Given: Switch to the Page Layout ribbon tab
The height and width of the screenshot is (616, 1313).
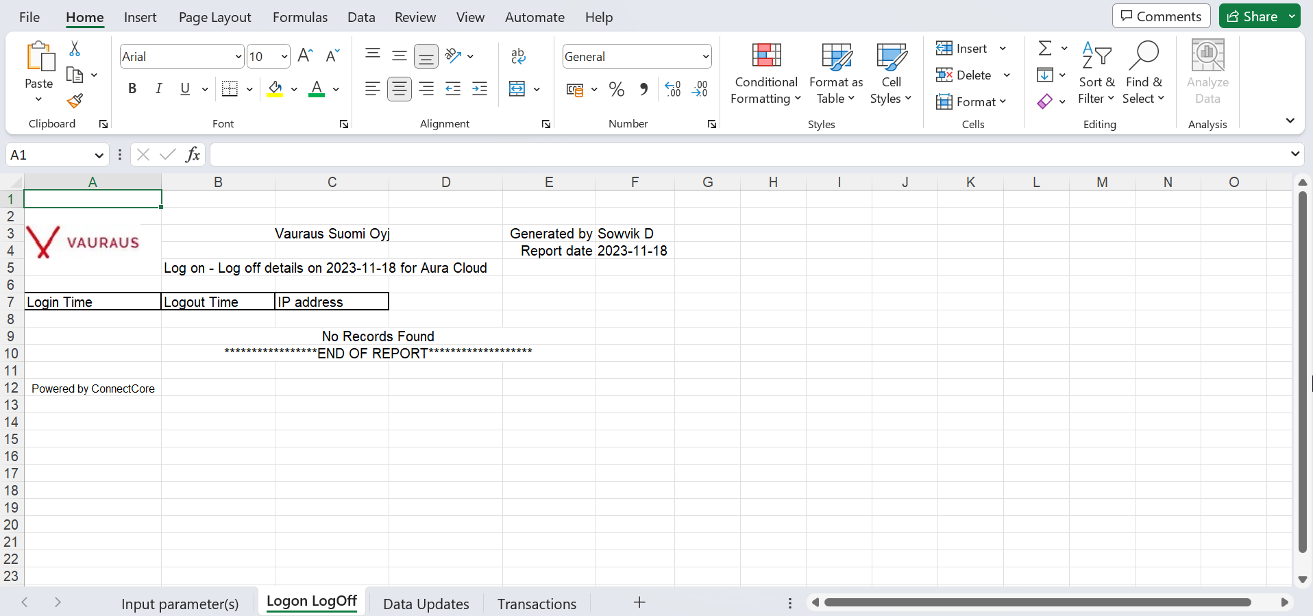Looking at the screenshot, I should (214, 17).
